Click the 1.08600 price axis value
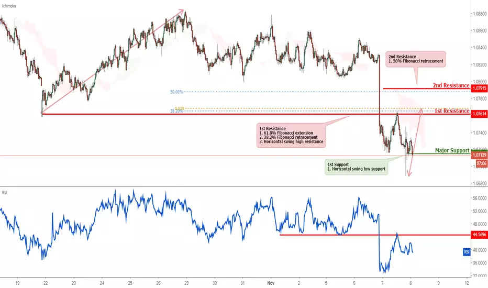Viewport: 488px width, 288px height. [479, 31]
